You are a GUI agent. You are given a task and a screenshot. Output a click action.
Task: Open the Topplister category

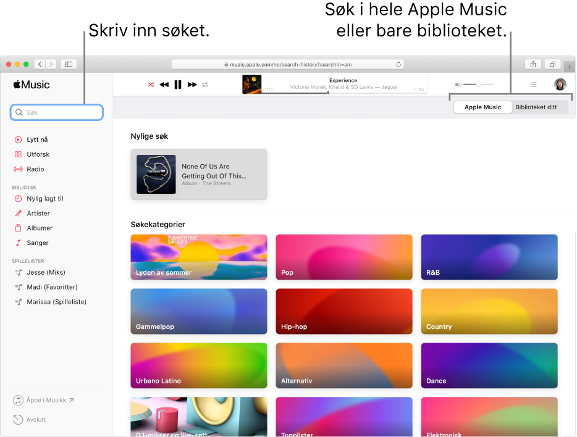pos(344,417)
